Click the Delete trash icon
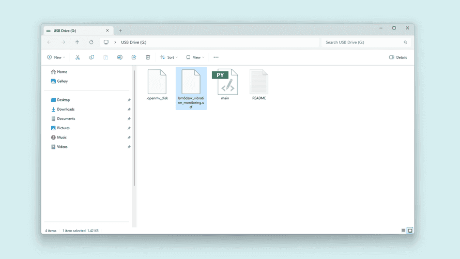The image size is (460, 259). [x=148, y=57]
